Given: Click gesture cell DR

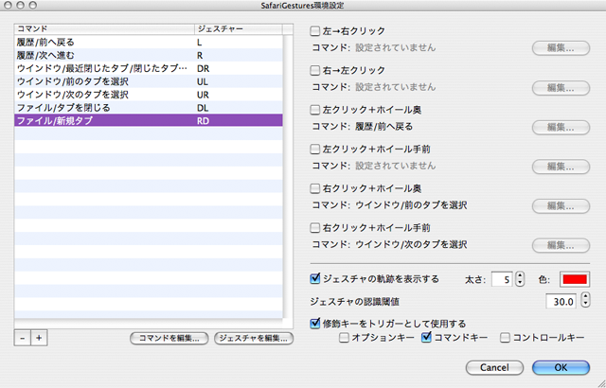Looking at the screenshot, I should 203,69.
